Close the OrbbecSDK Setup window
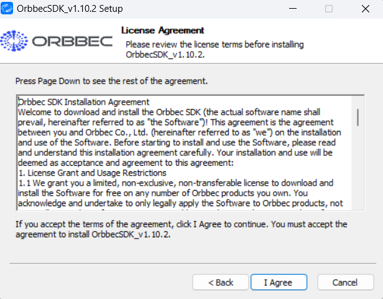The height and width of the screenshot is (299, 383). 364,9
